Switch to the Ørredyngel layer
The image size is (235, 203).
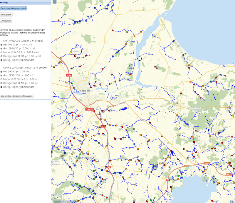tap(6, 15)
